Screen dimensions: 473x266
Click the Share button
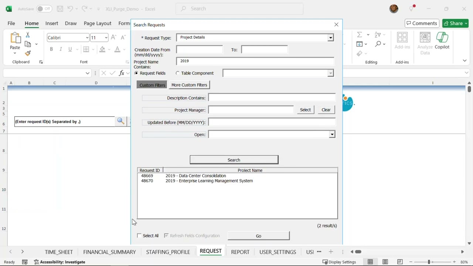(x=455, y=23)
